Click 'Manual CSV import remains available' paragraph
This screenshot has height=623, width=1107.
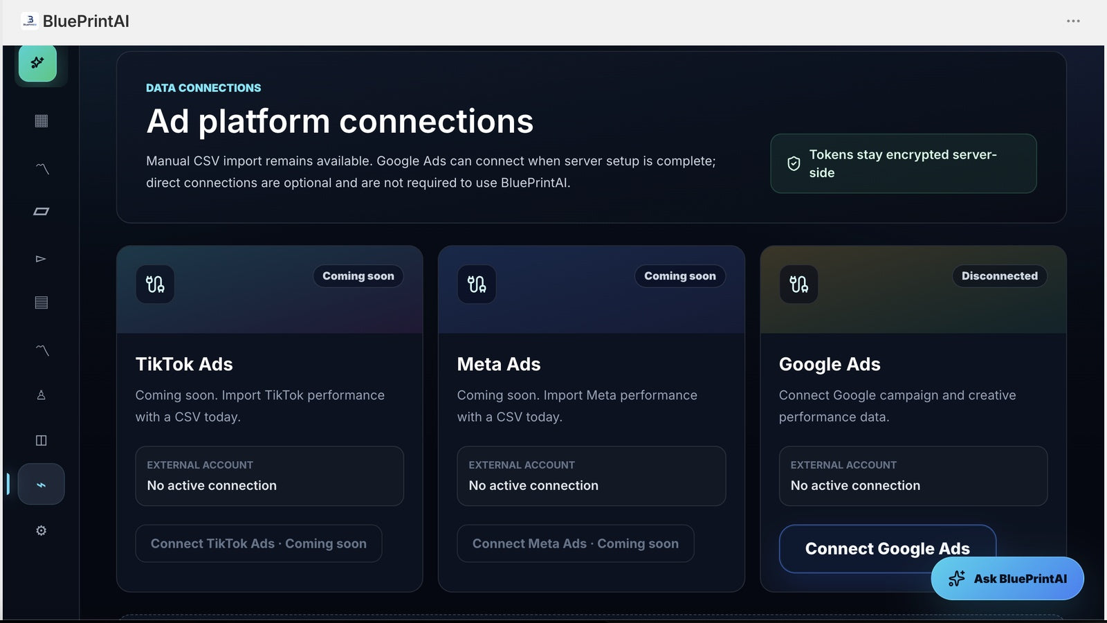tap(431, 172)
